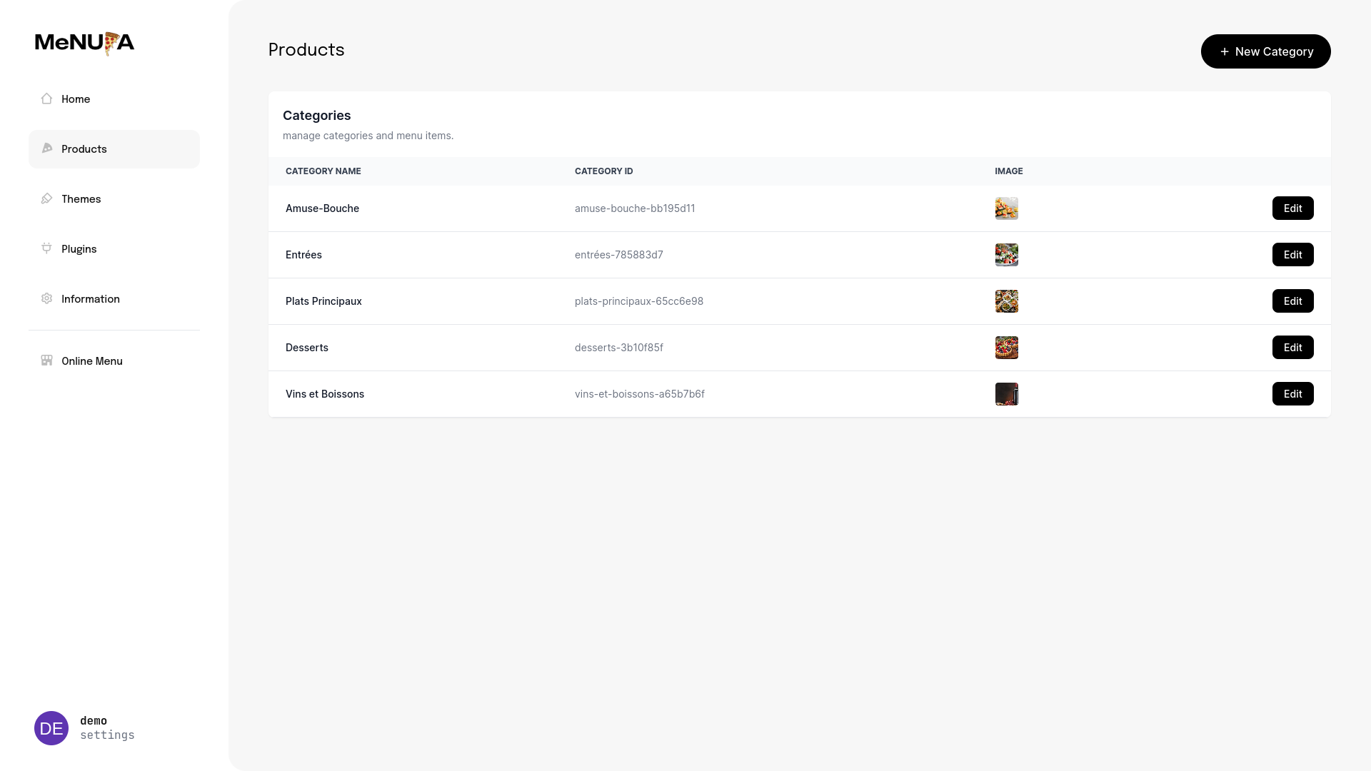Open Information using the gear icon
Viewport: 1371px width, 771px height.
pos(46,298)
